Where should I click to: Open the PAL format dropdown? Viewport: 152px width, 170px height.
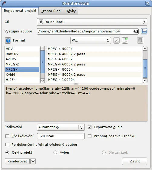pyautogui.click(x=91, y=40)
